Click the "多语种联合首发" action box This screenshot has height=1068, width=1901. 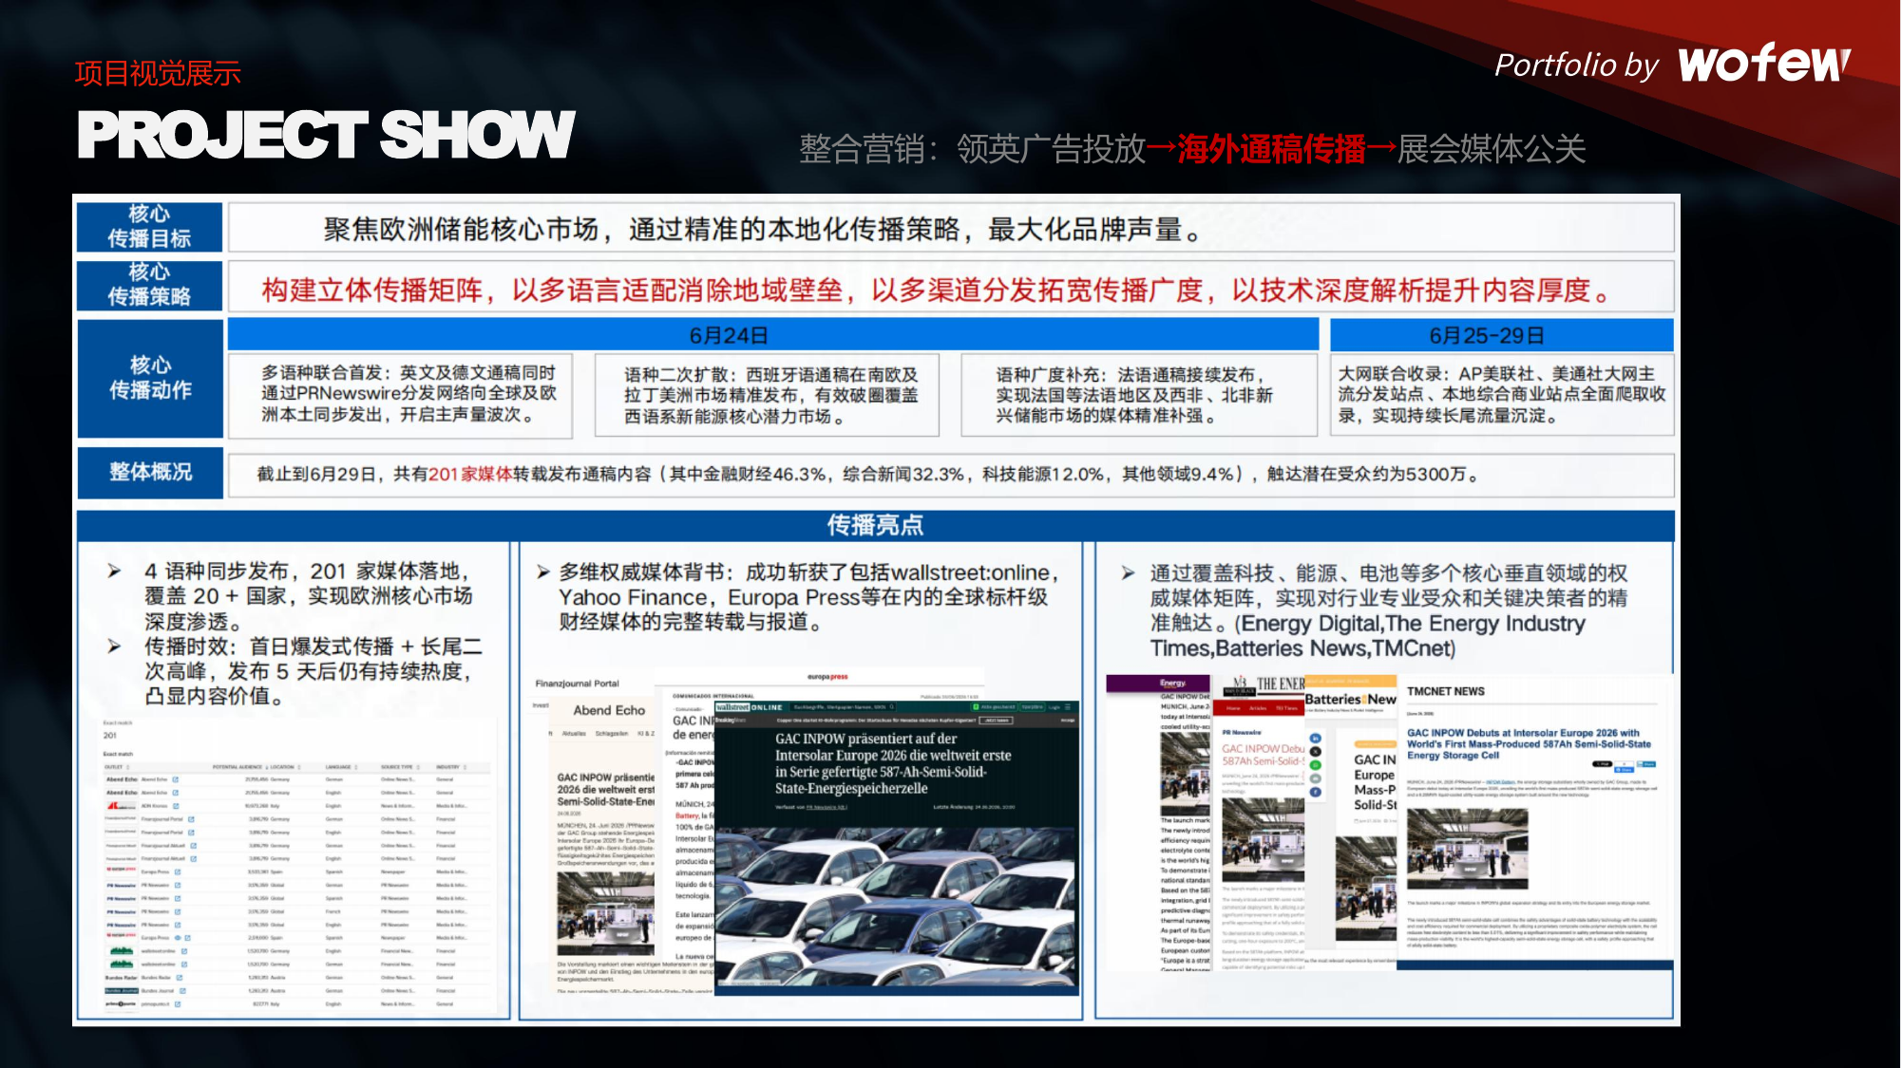[400, 394]
